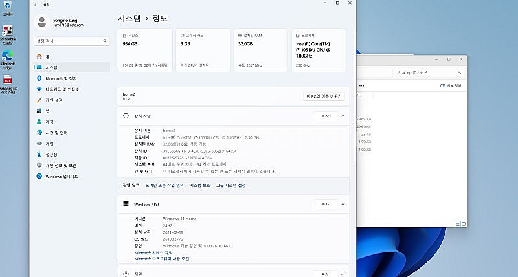Open Bluetooth 및 장치 settings
518x277 pixels.
[x=72, y=78]
